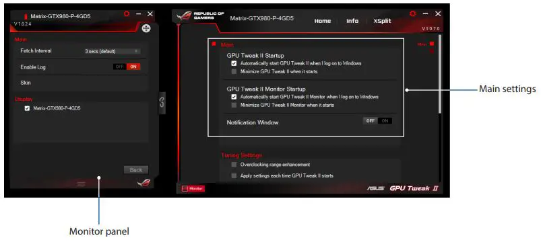Open the Fetch Interval dropdown
Screen dimensions: 543x242
point(112,51)
